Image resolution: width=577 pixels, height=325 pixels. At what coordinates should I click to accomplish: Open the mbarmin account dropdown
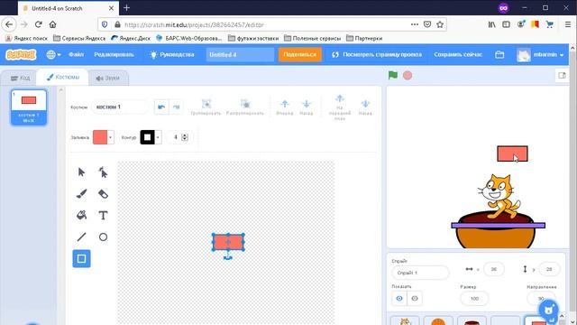(540, 54)
